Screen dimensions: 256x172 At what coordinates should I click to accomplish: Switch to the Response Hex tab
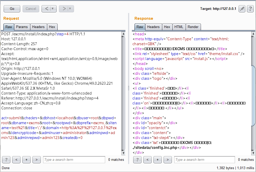tap(167, 27)
